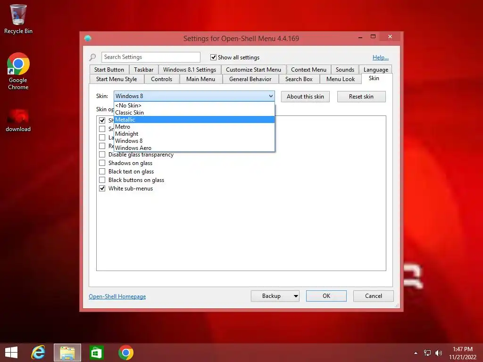This screenshot has height=362, width=483.
Task: Switch to the Context Menu tab
Action: (308, 70)
